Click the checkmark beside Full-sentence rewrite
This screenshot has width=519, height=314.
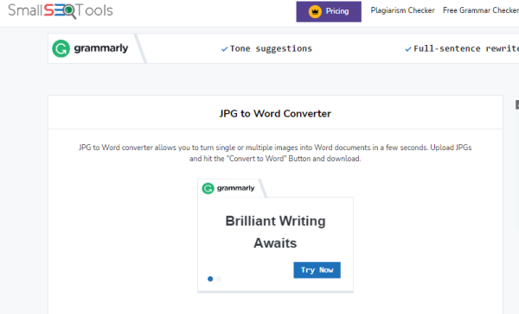[x=407, y=49]
